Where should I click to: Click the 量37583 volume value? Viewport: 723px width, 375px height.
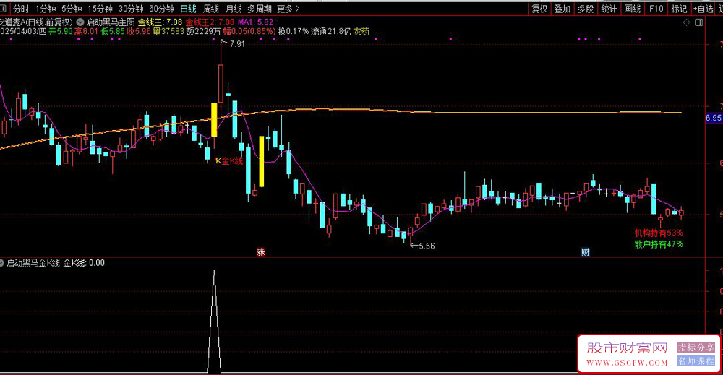point(168,31)
